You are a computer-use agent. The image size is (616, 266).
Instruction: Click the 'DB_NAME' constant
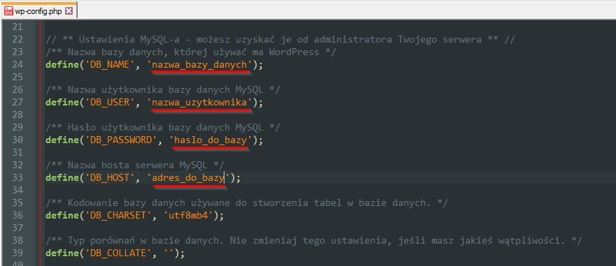[x=110, y=65]
